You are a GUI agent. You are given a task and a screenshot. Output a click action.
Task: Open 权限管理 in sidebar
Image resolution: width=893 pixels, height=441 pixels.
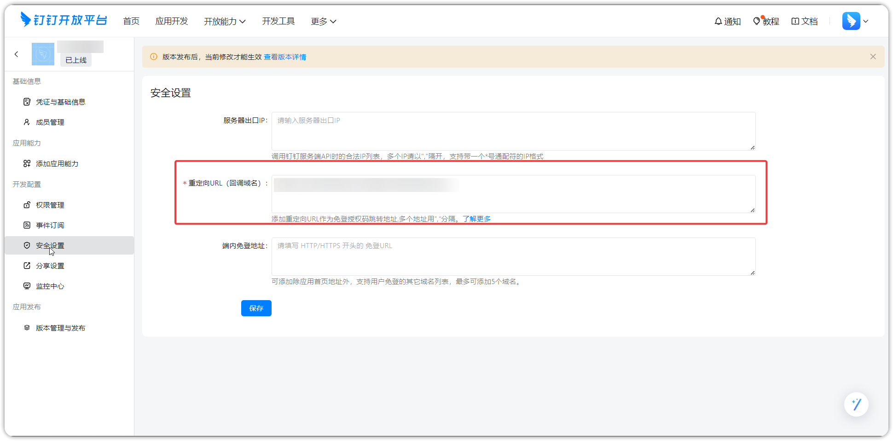point(69,205)
